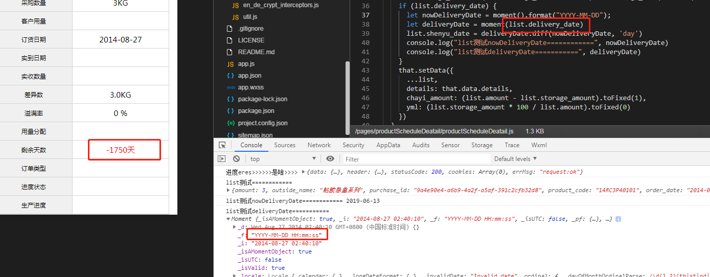The width and height of the screenshot is (710, 277).
Task: Switch to the Sources tab
Action: (x=285, y=145)
